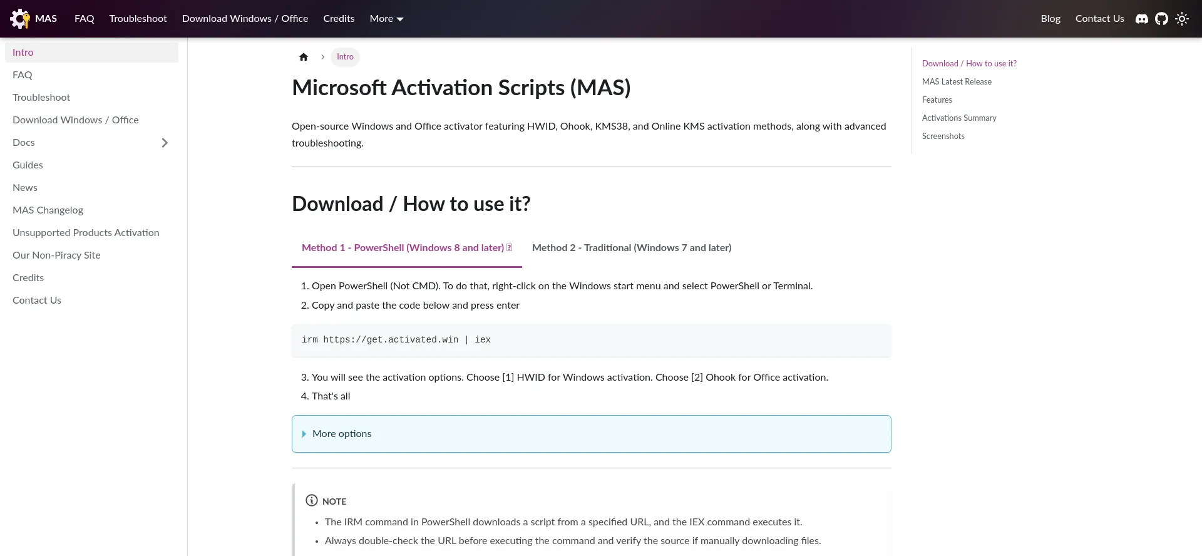Click the MAS gear logo icon
This screenshot has height=556, width=1202.
[20, 19]
